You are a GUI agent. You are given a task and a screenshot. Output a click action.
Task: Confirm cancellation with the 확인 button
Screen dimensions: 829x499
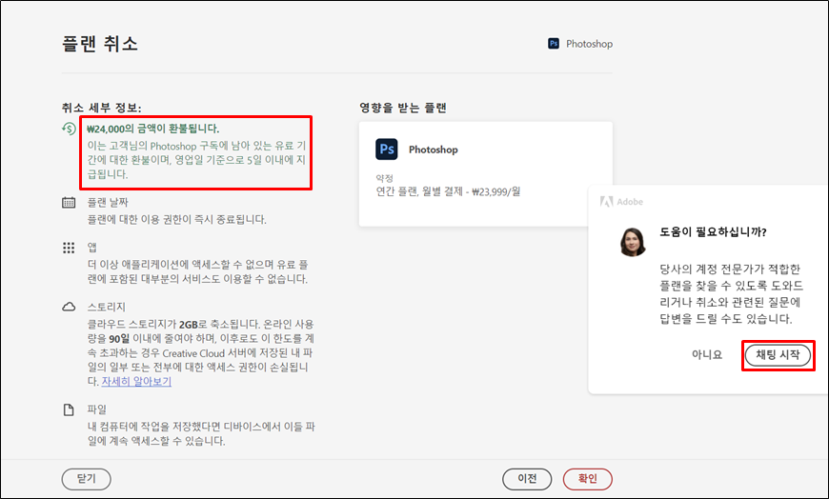[587, 479]
